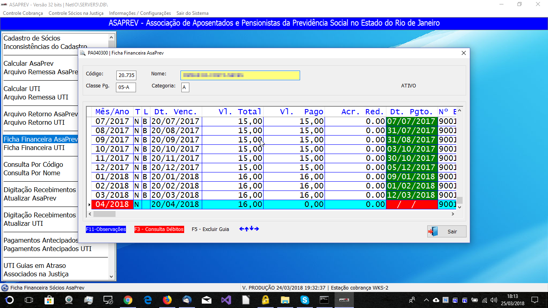Viewport: 548px width, 308px height.
Task: Open Microsoft Edge from taskbar
Action: [148, 300]
